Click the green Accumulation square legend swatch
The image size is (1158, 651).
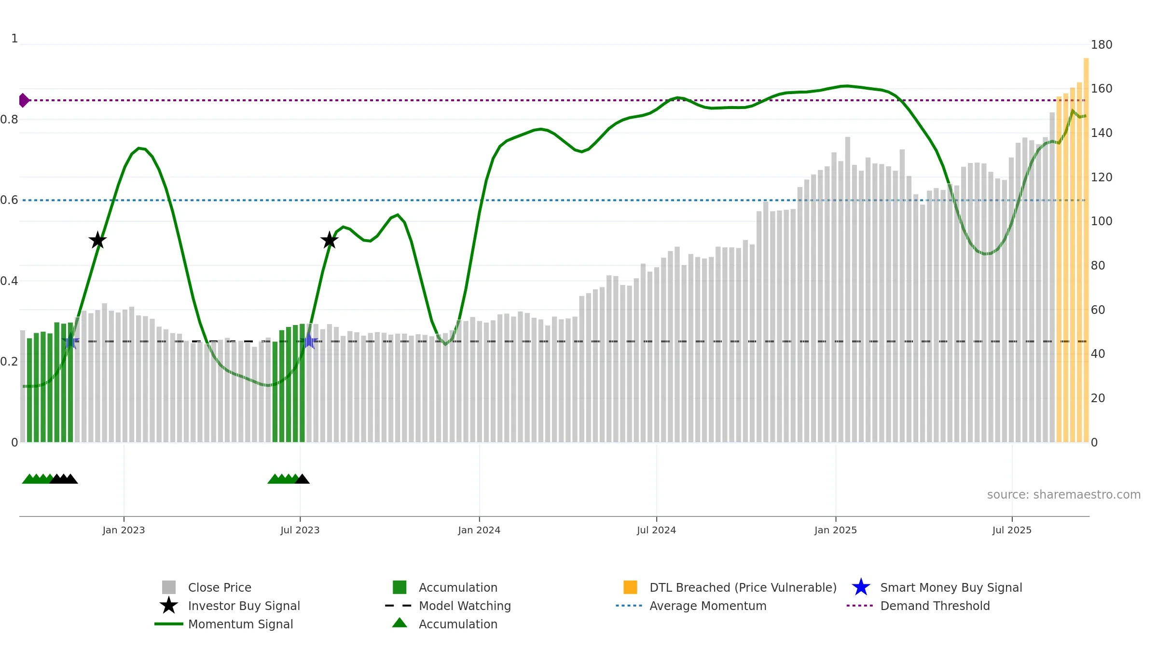point(400,587)
